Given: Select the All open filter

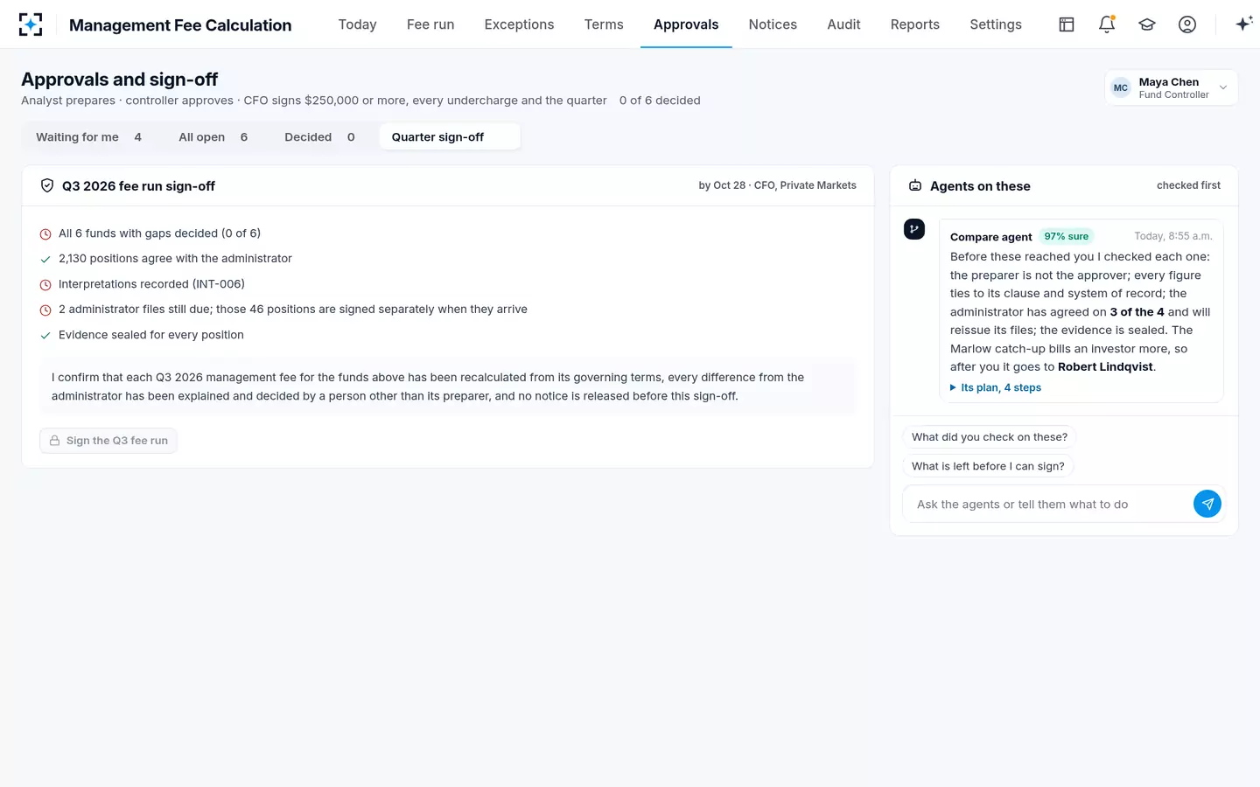Looking at the screenshot, I should [213, 137].
